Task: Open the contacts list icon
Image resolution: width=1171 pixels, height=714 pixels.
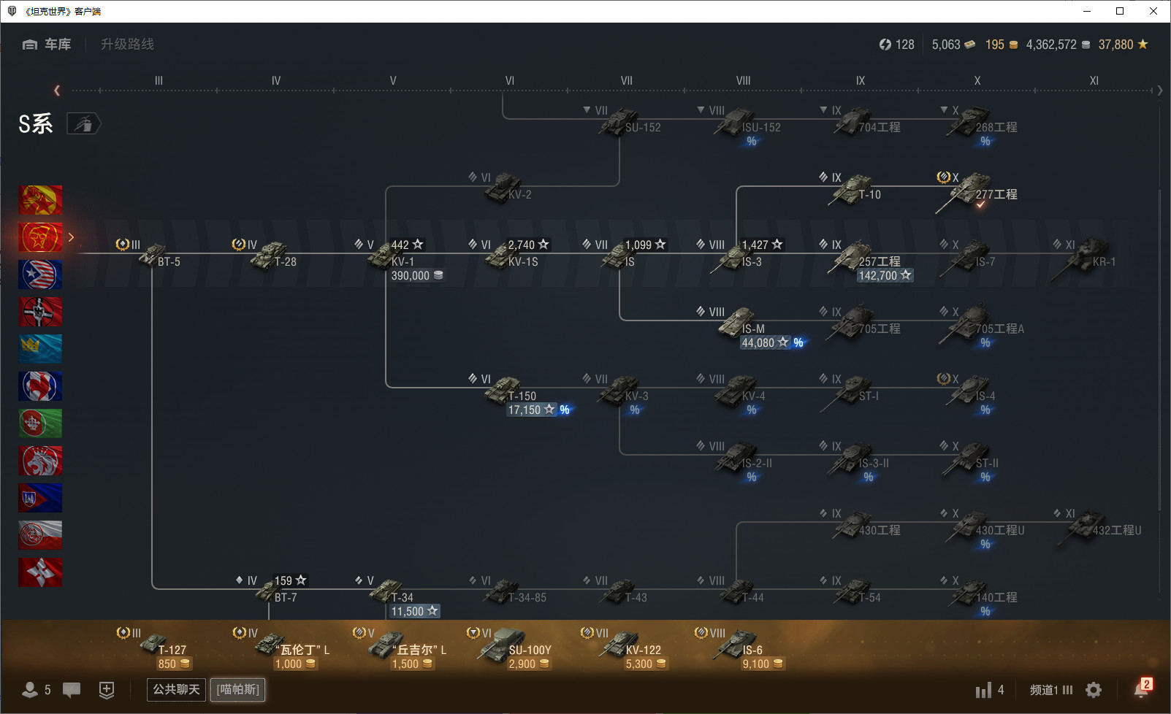Action: 30,690
